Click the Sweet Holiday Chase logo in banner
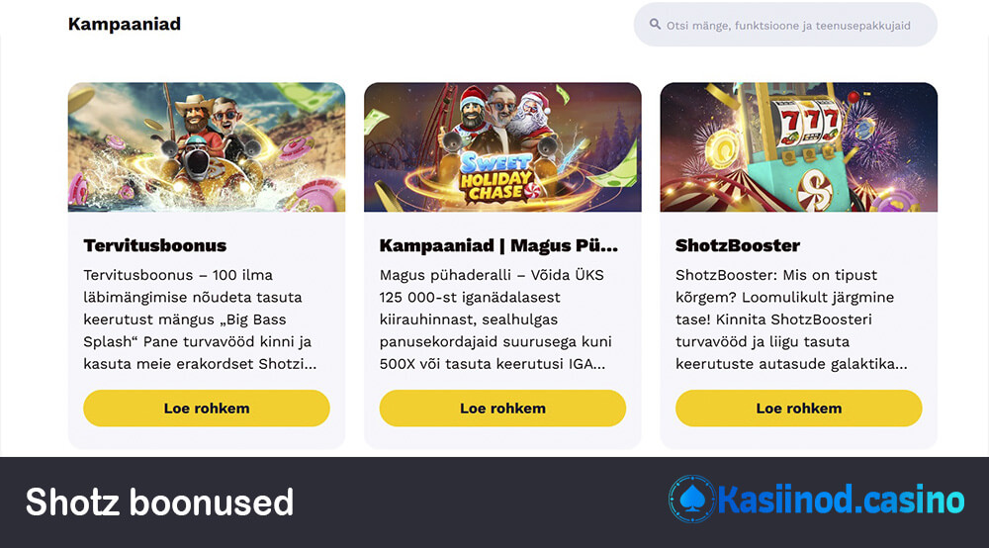The width and height of the screenshot is (989, 548). coord(494,175)
